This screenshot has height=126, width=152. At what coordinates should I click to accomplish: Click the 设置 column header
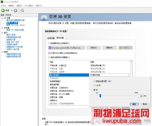pos(110,62)
